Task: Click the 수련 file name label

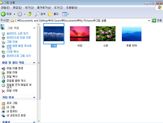Action: (x=106, y=46)
